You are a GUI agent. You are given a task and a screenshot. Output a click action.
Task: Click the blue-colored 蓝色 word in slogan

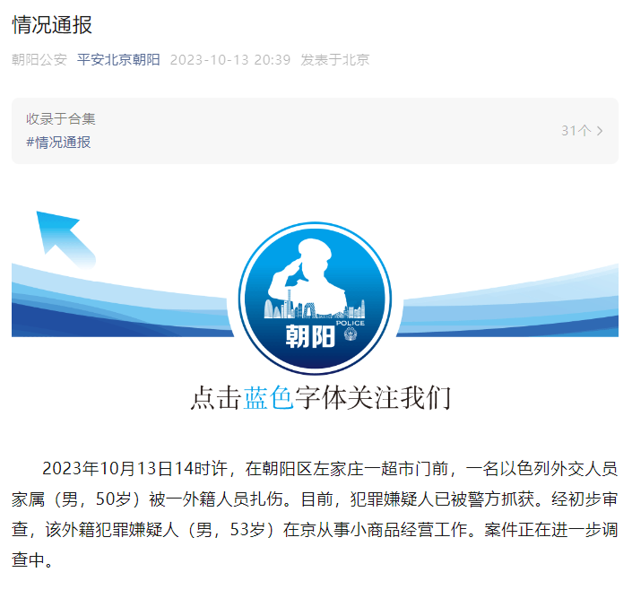point(269,398)
